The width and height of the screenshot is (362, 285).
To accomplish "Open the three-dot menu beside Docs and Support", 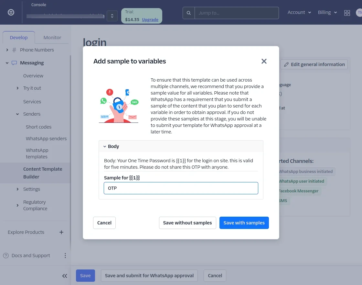I will [x=65, y=256].
